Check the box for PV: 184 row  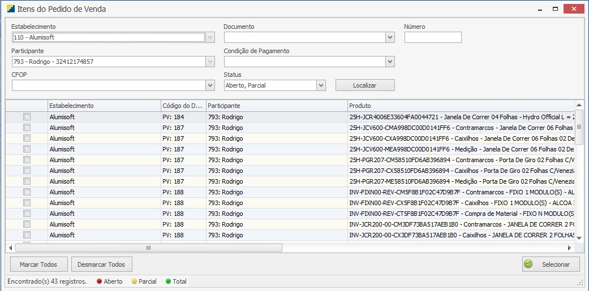point(27,117)
